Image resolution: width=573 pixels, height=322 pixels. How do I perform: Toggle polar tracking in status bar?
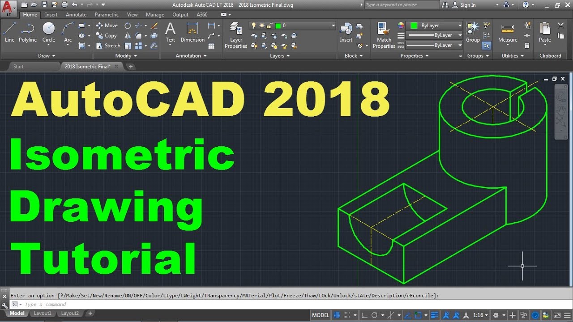click(374, 315)
